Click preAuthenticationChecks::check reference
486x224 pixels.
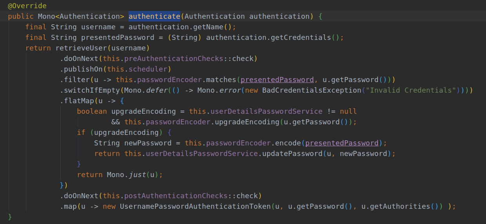click(188, 59)
